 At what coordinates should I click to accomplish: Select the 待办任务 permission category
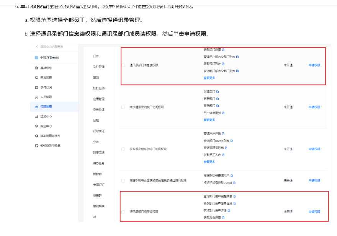coord(99,163)
